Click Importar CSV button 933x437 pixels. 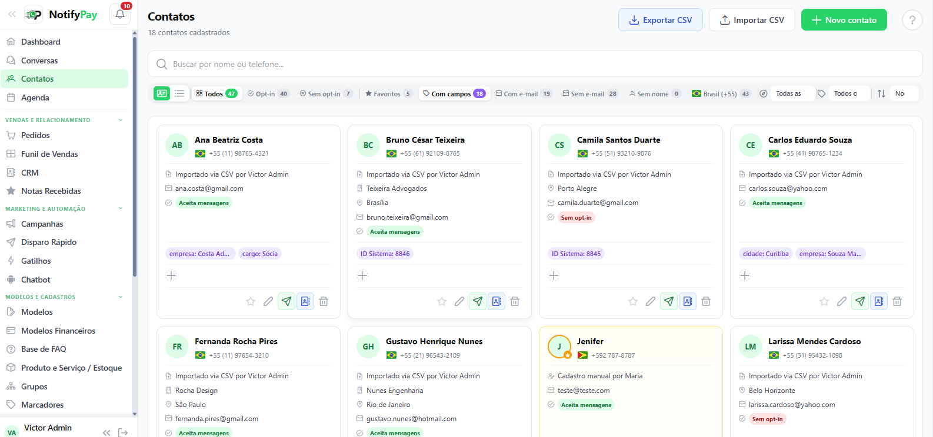click(752, 20)
